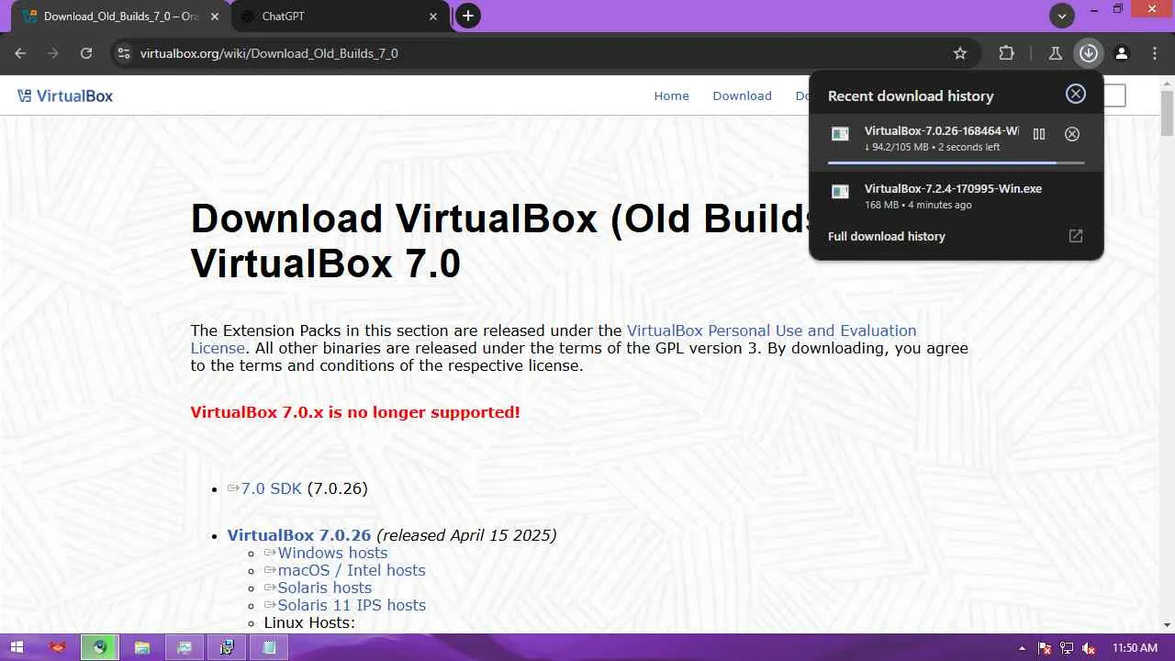
Task: Open a new browser tab
Action: click(468, 16)
